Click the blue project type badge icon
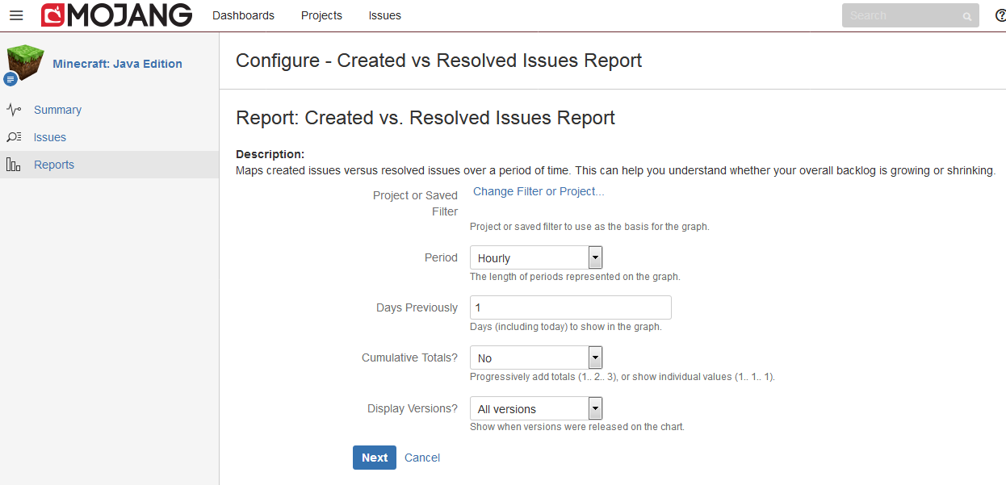 (x=10, y=79)
